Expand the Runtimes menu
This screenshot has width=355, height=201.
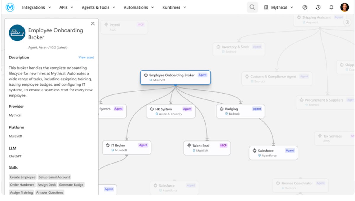[x=174, y=7]
